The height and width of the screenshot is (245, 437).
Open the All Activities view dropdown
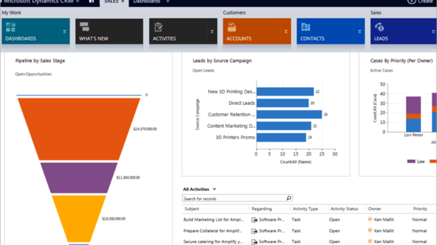tap(214, 189)
